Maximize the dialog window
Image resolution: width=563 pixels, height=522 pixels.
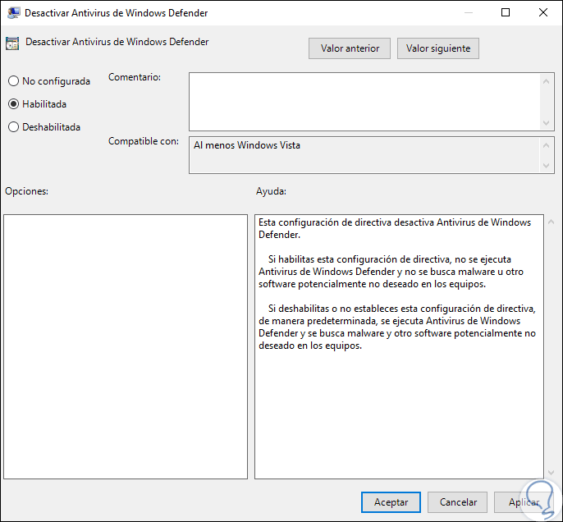point(506,12)
